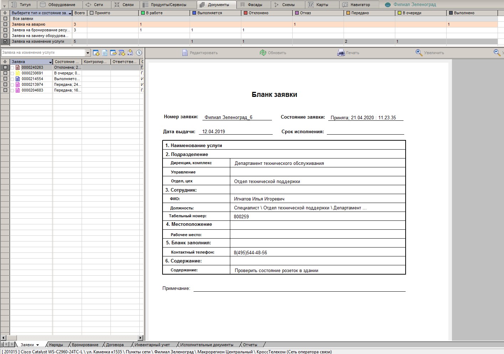Click sort arrow icon left of Заявка header
The image size is (504, 354).
click(x=5, y=62)
